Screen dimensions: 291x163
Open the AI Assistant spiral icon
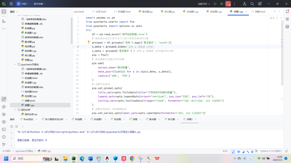[287, 19]
